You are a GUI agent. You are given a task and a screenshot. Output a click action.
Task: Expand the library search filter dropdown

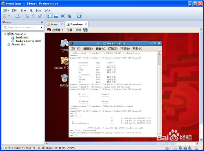[42, 27]
